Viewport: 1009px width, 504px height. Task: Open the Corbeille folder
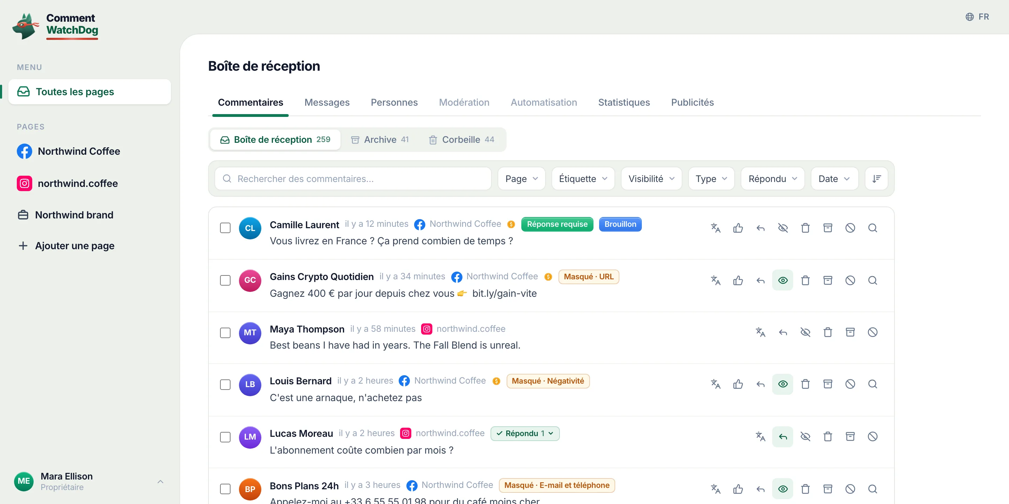tap(461, 140)
